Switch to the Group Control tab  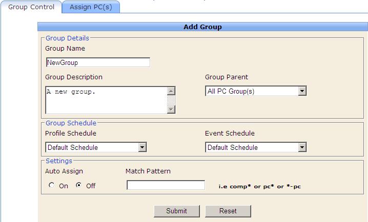(x=31, y=7)
